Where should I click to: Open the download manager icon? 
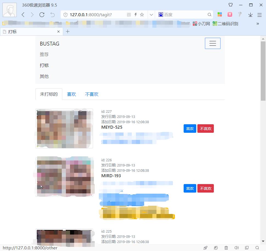click(250, 15)
